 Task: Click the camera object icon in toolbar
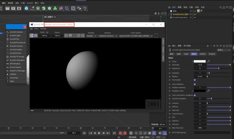click(79, 9)
